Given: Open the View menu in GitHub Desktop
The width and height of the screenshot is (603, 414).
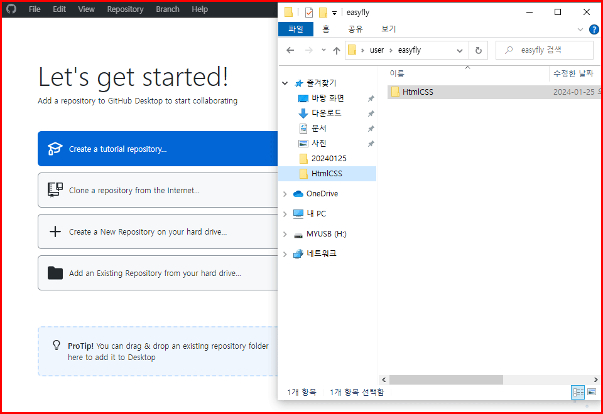Looking at the screenshot, I should (x=86, y=9).
